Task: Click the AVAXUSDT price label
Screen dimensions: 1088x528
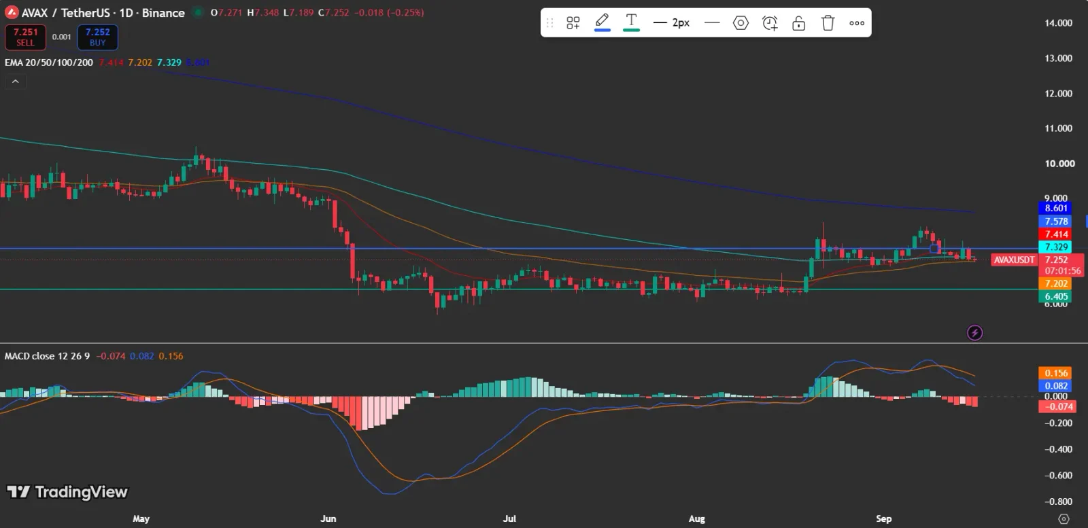Action: tap(1015, 260)
